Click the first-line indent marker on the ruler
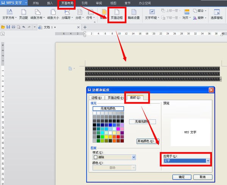Image resolution: width=227 pixels, height=185 pixels. [x=85, y=33]
